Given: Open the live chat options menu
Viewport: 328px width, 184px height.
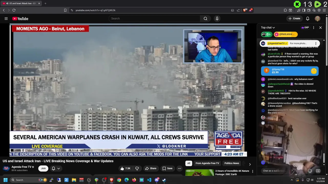Looking at the screenshot, I should [314, 28].
